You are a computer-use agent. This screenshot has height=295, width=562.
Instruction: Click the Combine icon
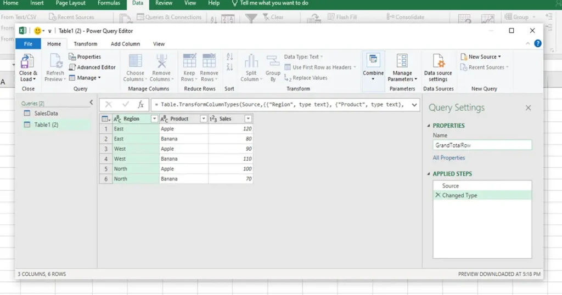tap(373, 59)
